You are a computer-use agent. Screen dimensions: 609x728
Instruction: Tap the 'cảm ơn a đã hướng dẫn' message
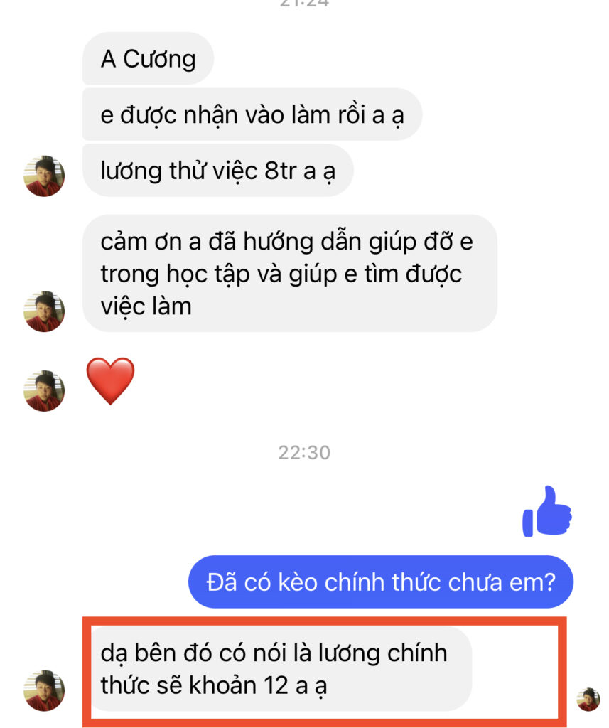[x=290, y=274]
